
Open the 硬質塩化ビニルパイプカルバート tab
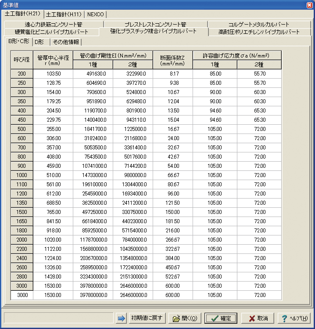[51, 32]
